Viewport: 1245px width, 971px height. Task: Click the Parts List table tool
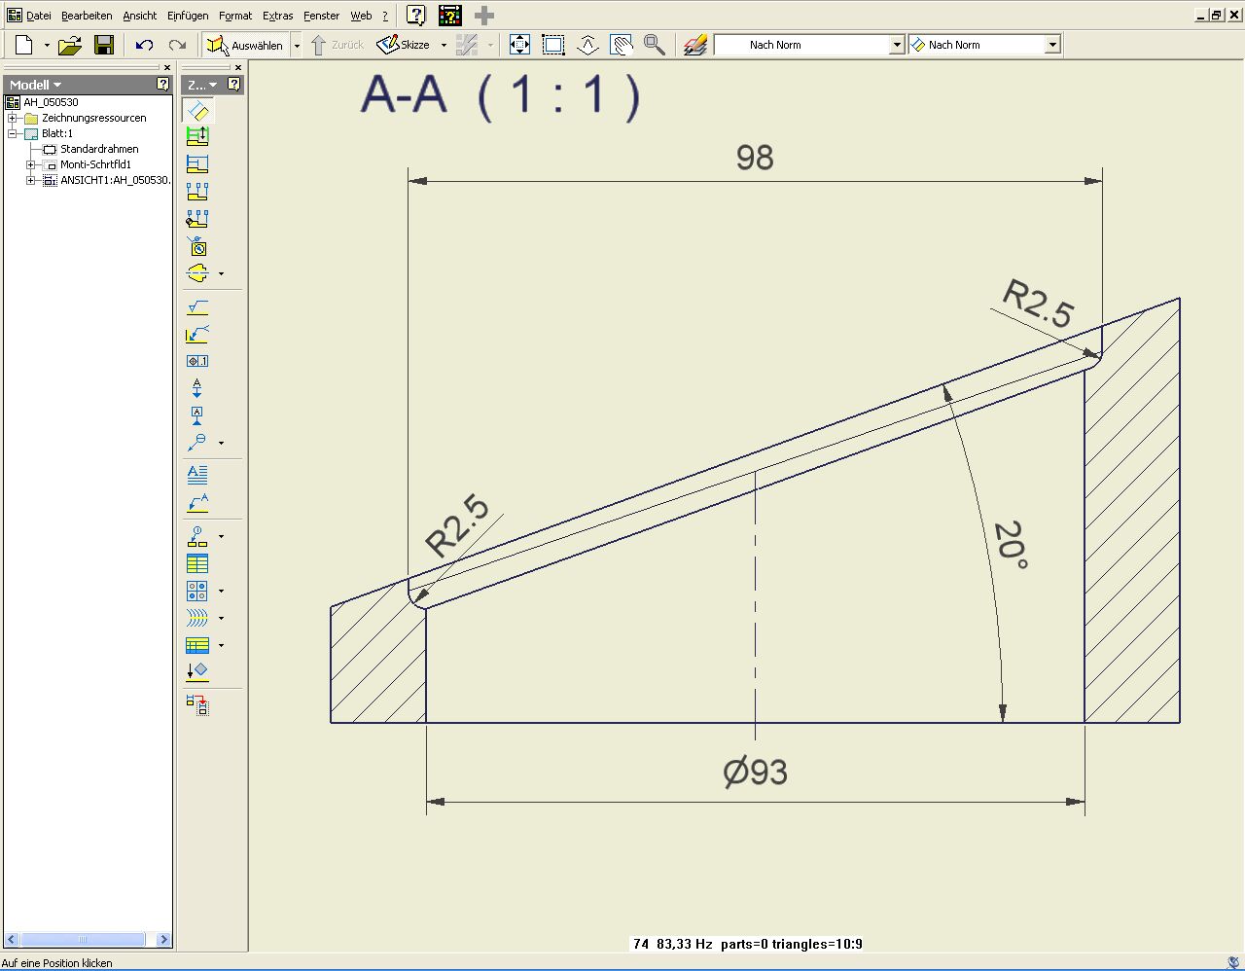pos(197,564)
